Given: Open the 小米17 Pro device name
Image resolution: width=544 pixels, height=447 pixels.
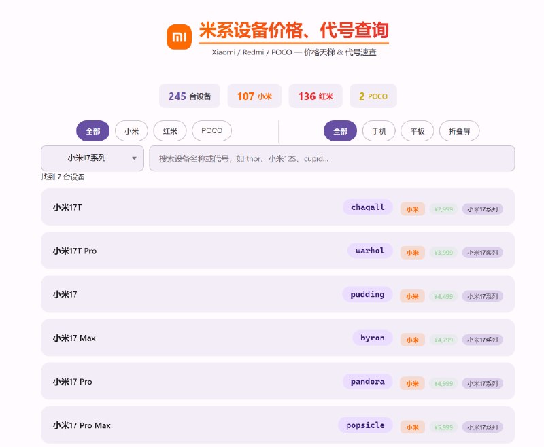Looking at the screenshot, I should [73, 382].
